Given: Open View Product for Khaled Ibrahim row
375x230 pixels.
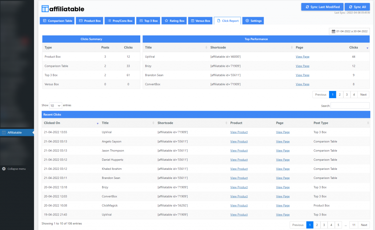Looking at the screenshot, I should tap(239, 169).
